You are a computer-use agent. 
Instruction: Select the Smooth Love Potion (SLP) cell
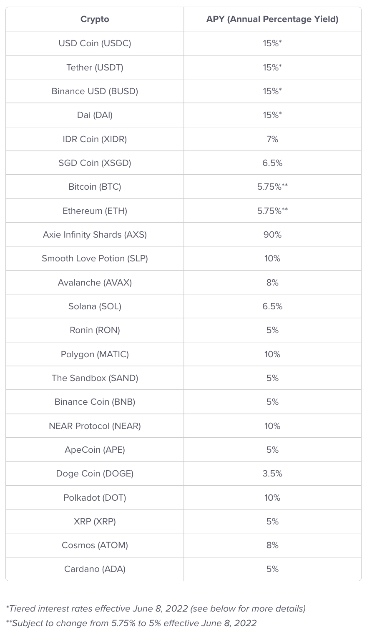click(95, 258)
